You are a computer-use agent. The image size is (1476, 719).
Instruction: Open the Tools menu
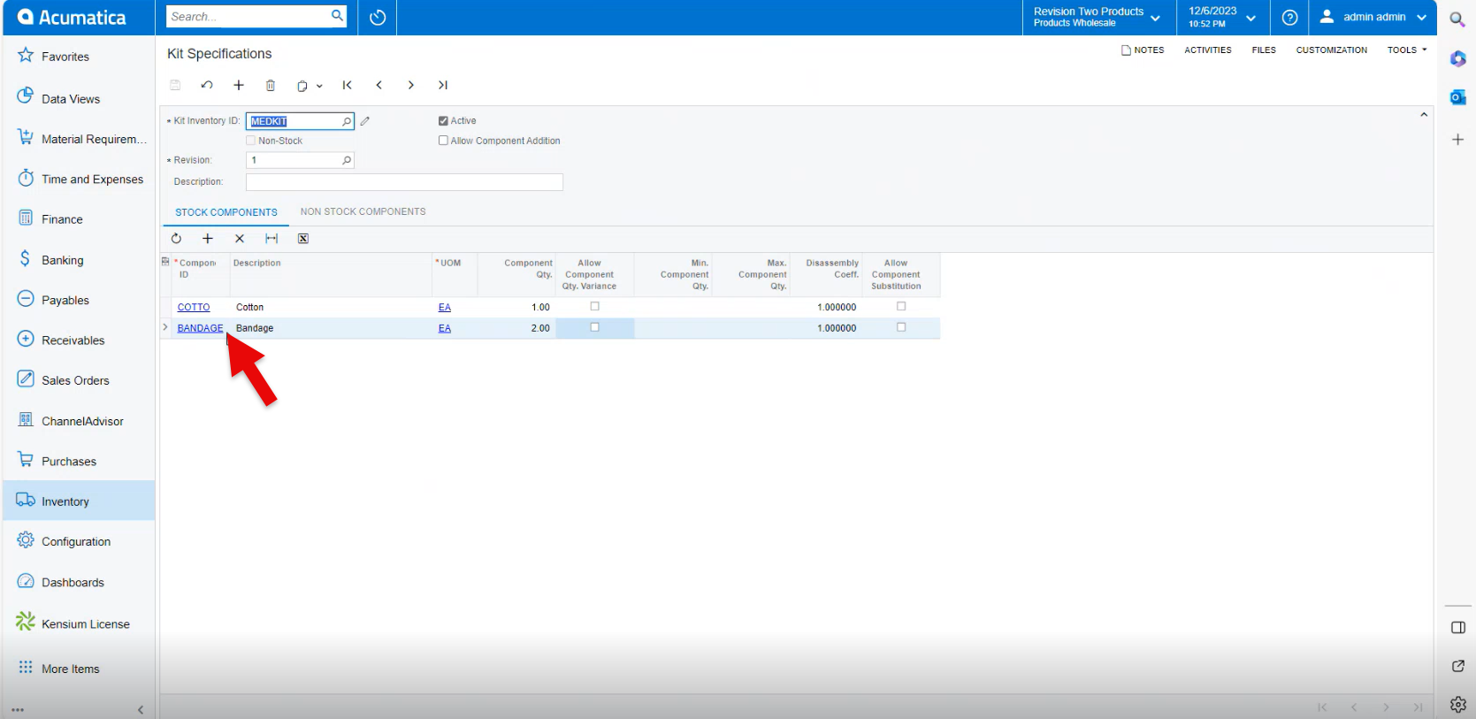pos(1406,50)
